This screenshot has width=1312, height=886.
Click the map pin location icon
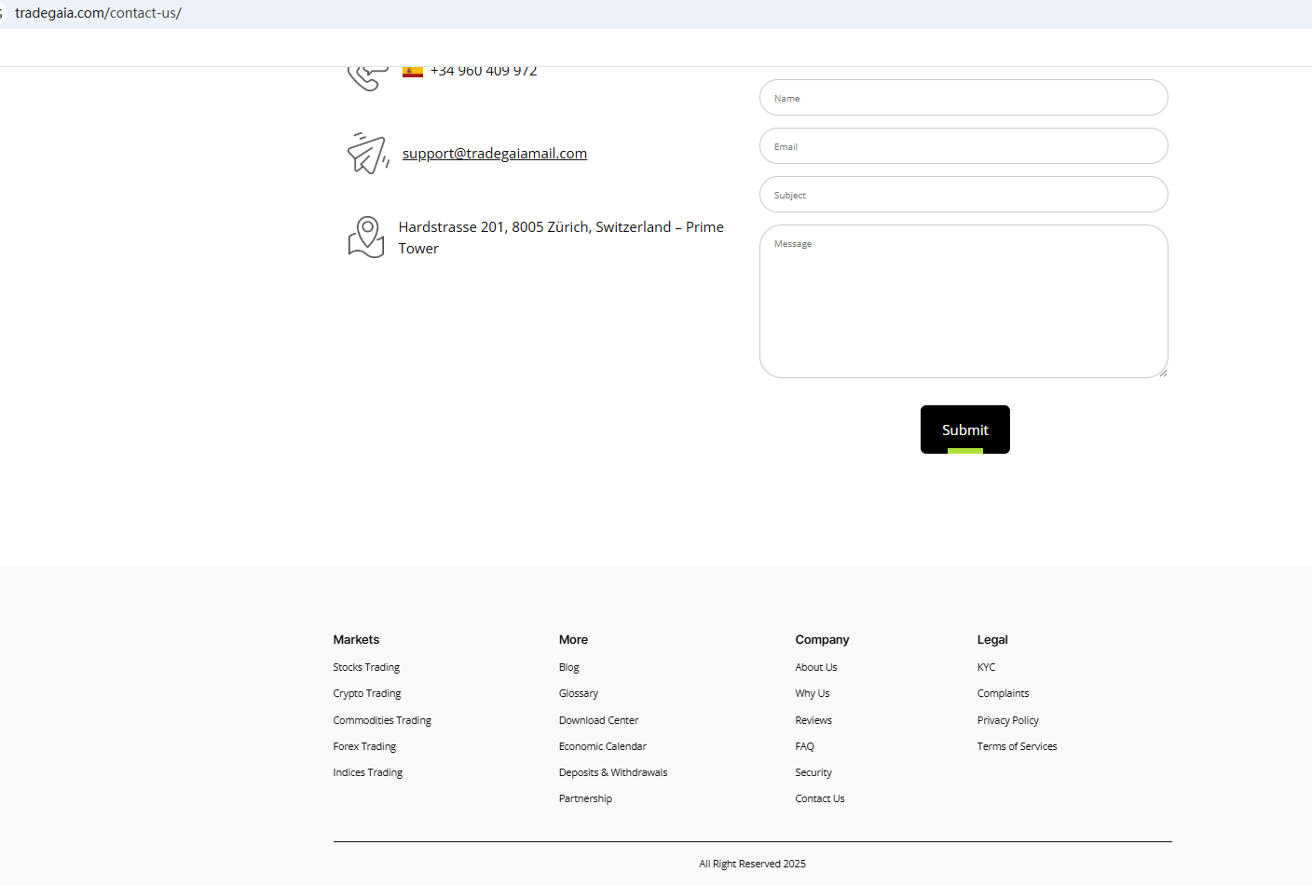tap(366, 238)
